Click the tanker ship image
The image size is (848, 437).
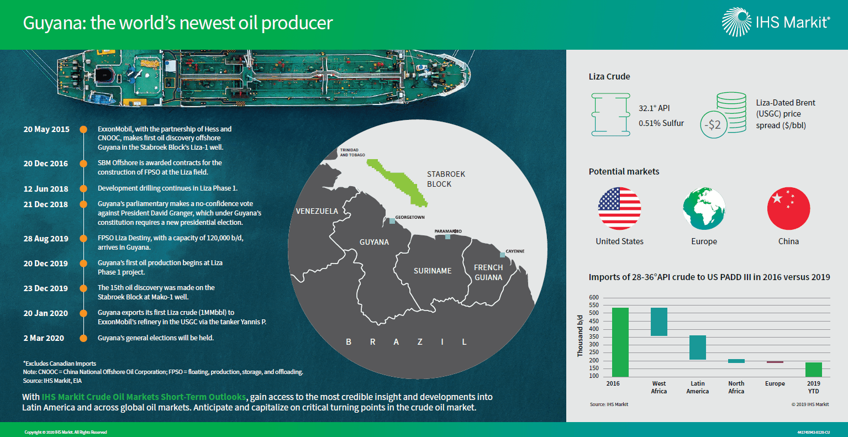tap(265, 79)
